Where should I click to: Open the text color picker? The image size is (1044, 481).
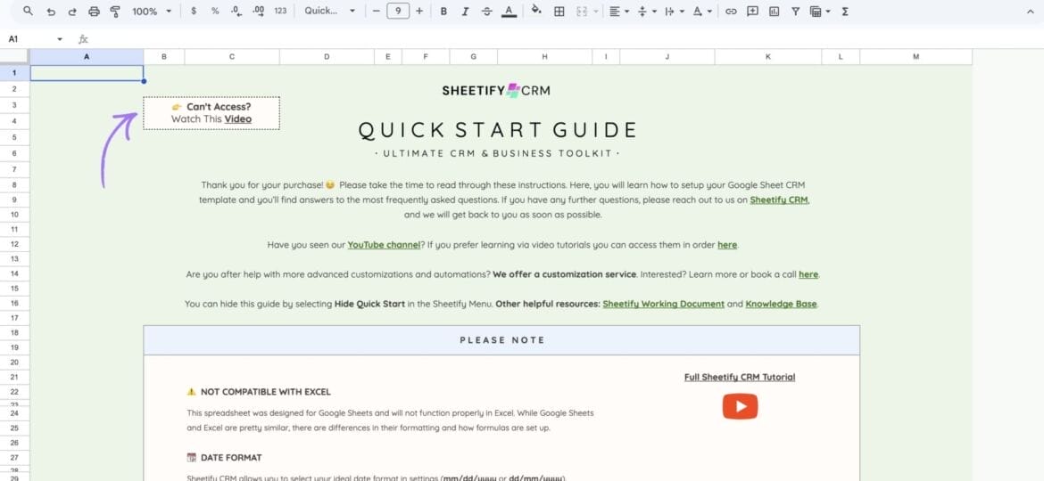509,12
